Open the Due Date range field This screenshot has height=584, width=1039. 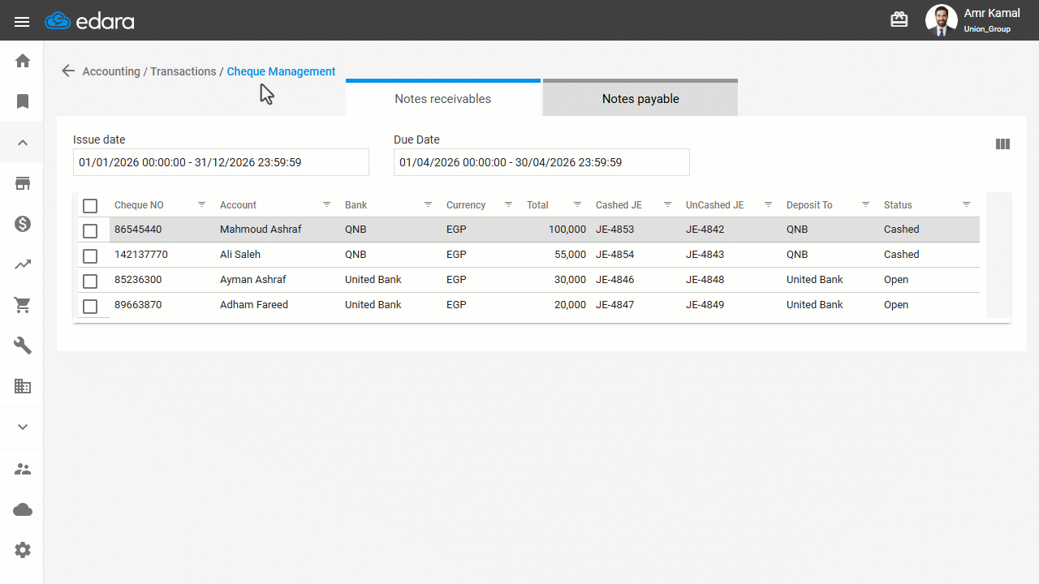[541, 162]
